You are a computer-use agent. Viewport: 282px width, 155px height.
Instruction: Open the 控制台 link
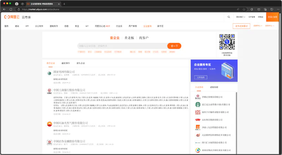260,17
